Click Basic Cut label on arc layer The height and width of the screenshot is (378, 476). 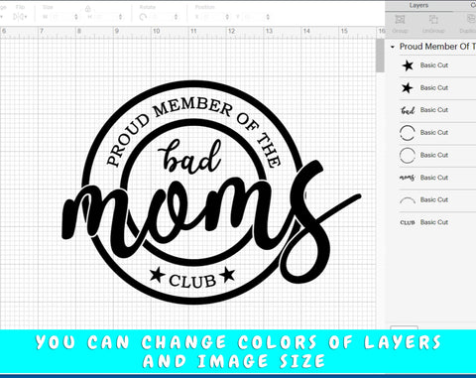[x=434, y=199]
